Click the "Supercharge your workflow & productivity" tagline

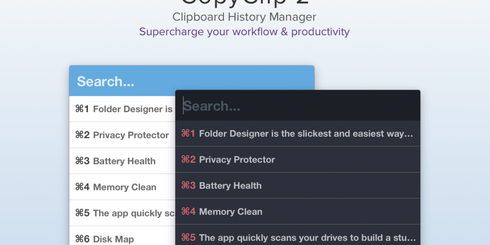244,32
